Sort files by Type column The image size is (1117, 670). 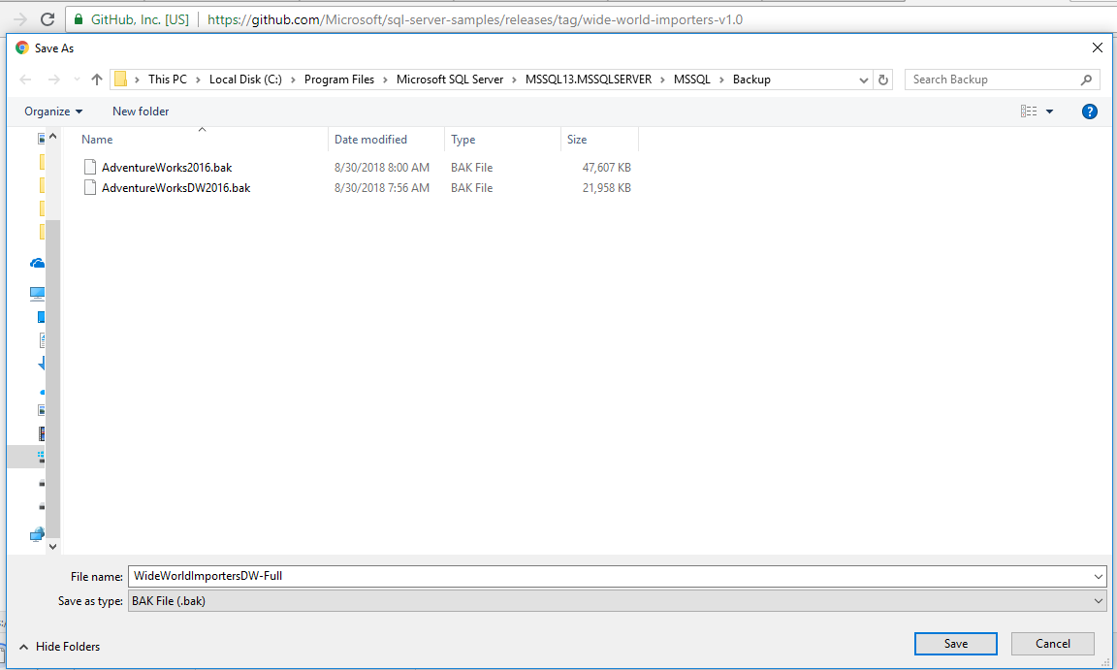pyautogui.click(x=503, y=140)
